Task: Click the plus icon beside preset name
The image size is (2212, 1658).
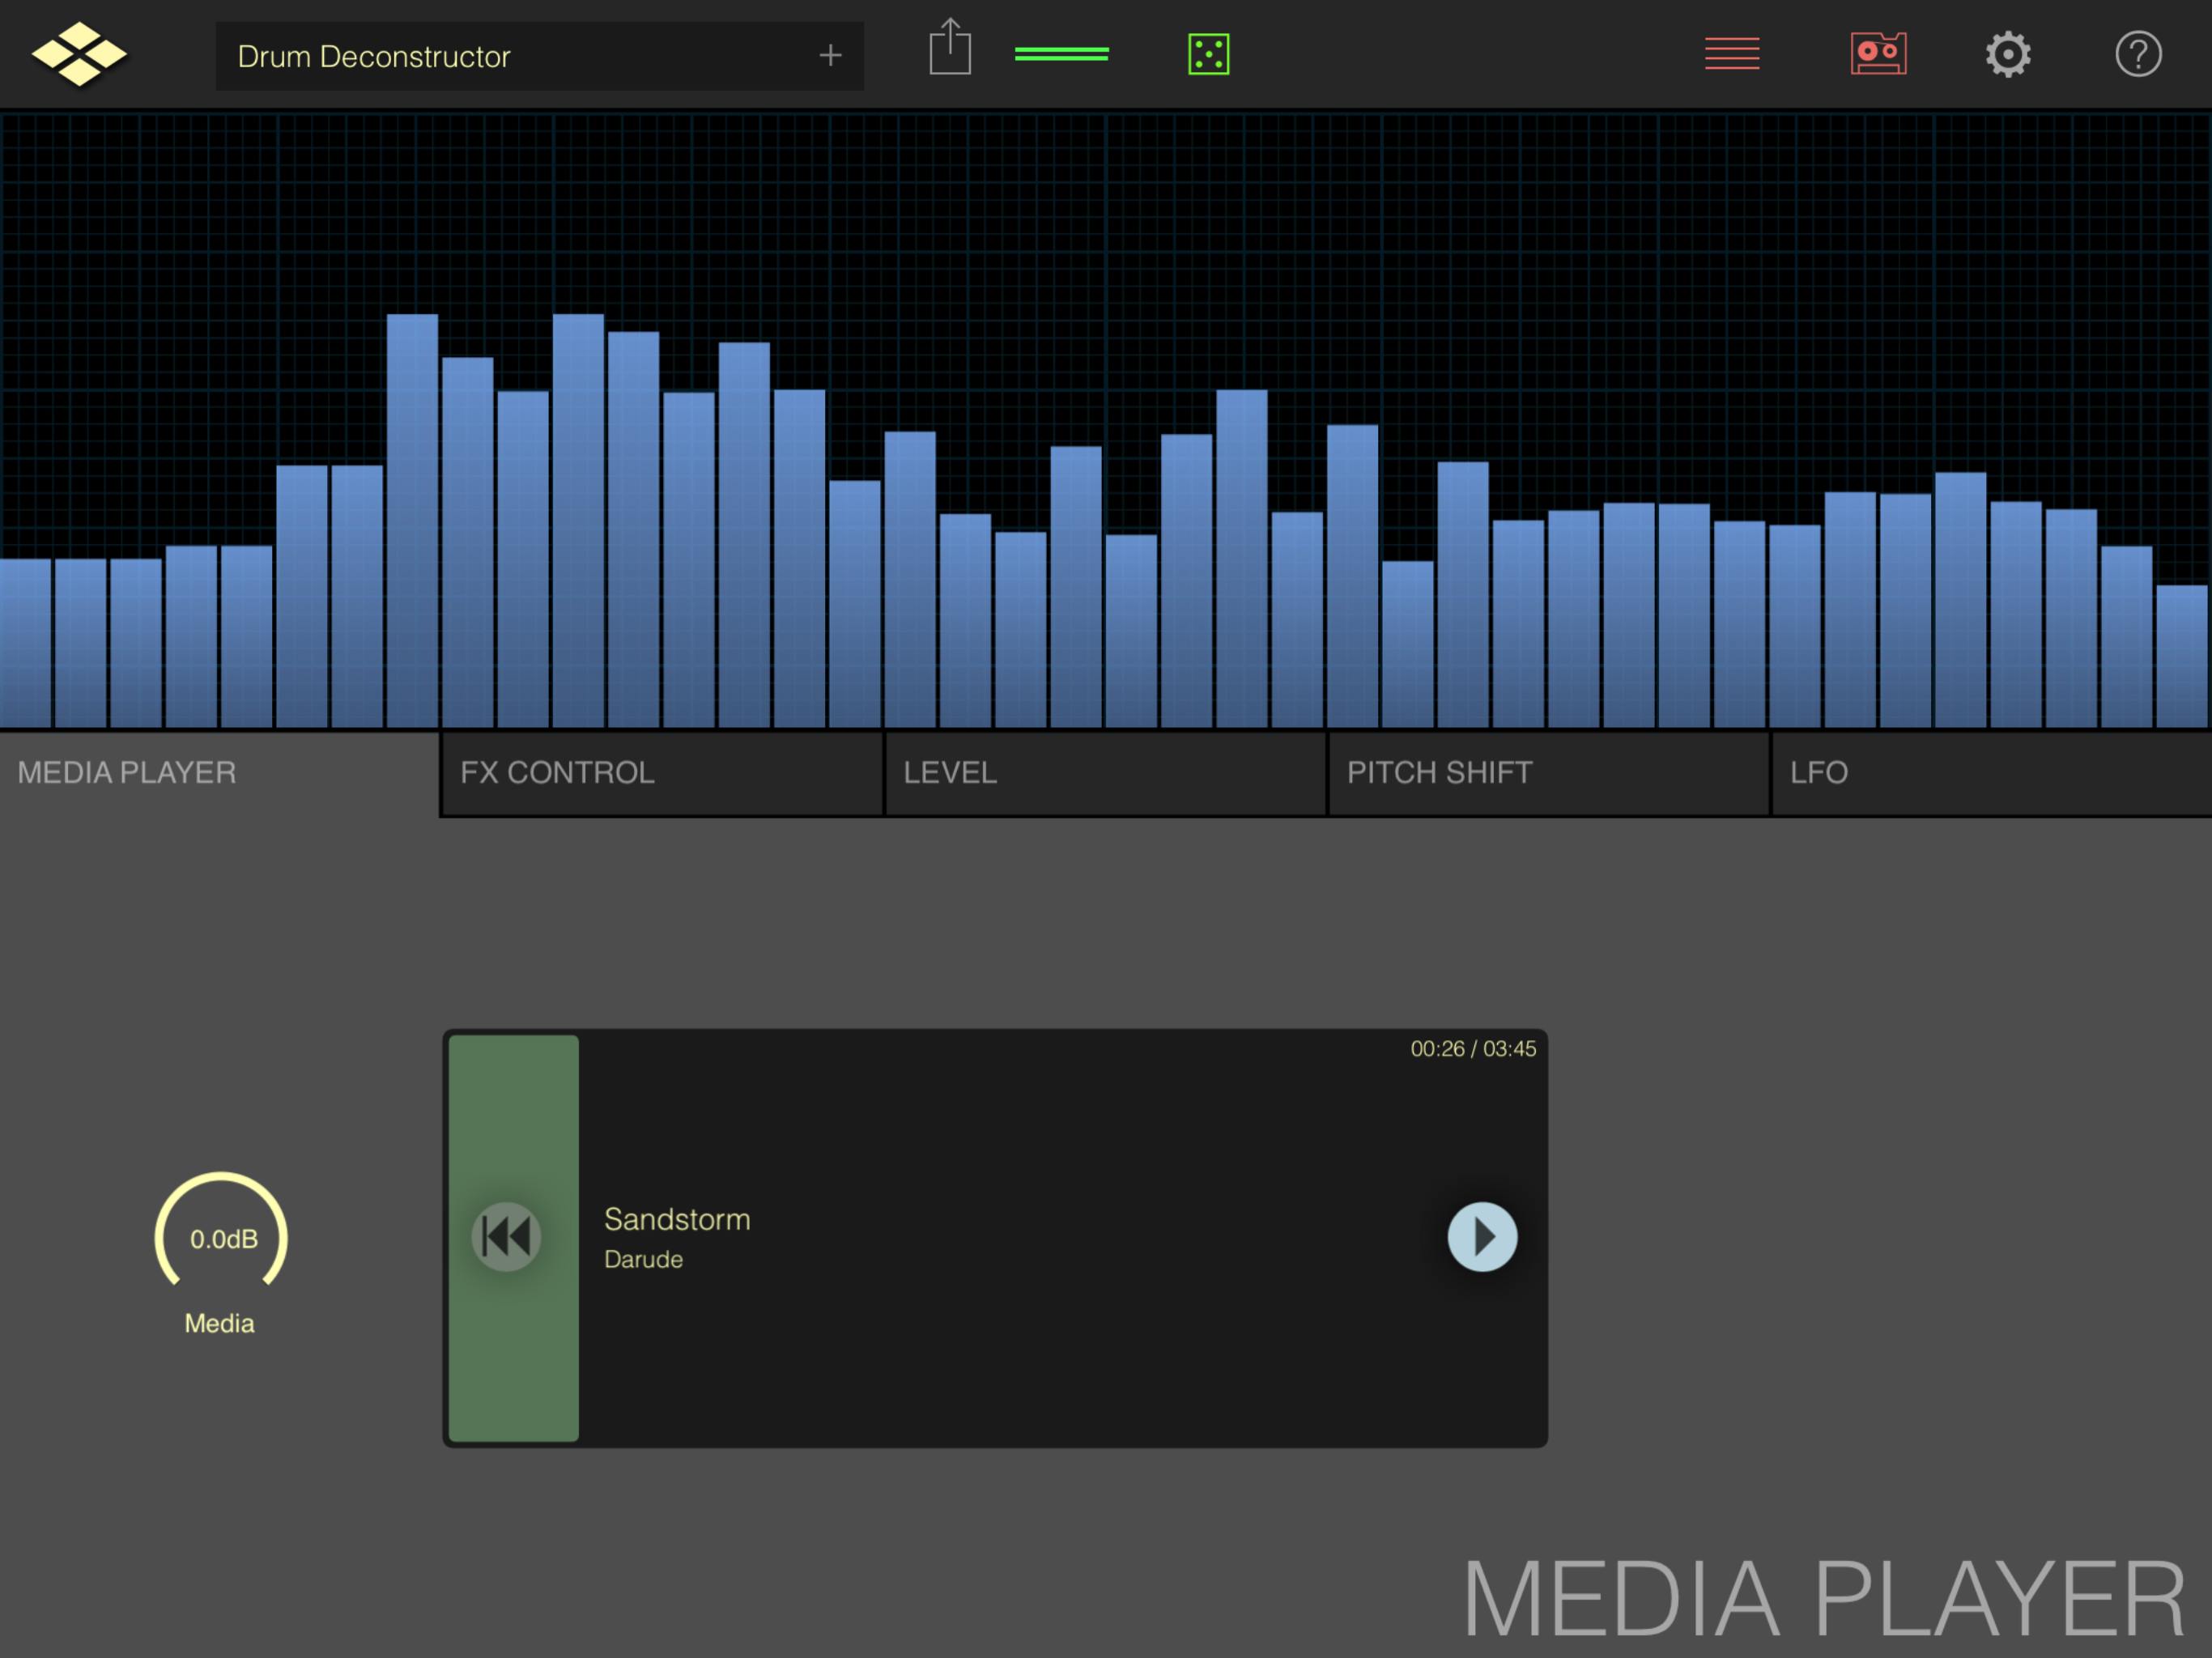Action: coord(830,56)
